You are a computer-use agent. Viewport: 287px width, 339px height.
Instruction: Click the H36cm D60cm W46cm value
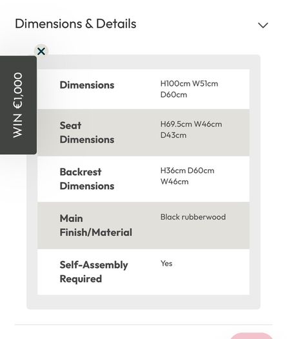click(187, 176)
